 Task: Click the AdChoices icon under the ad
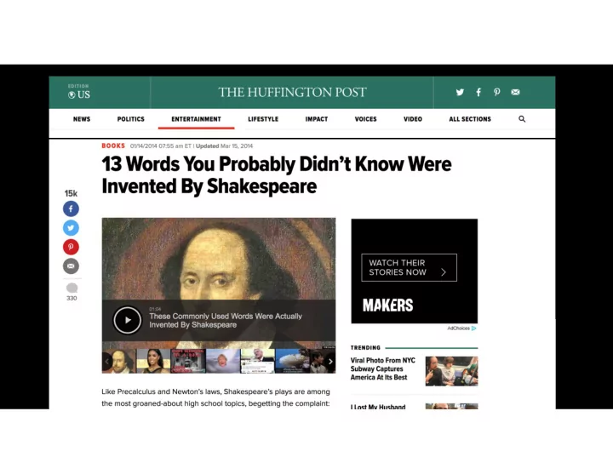pos(473,328)
